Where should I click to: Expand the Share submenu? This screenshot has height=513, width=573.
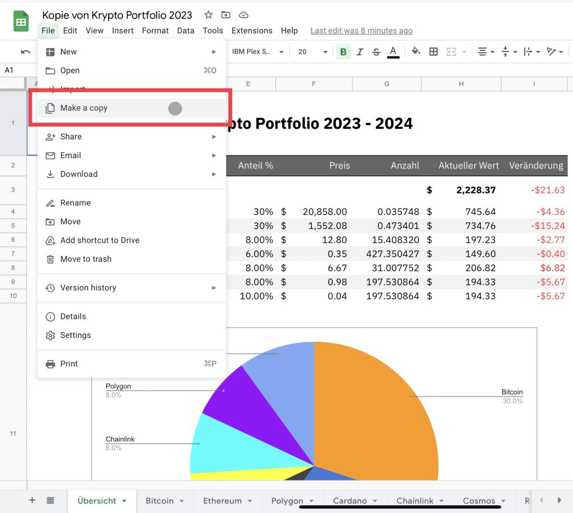coord(131,137)
